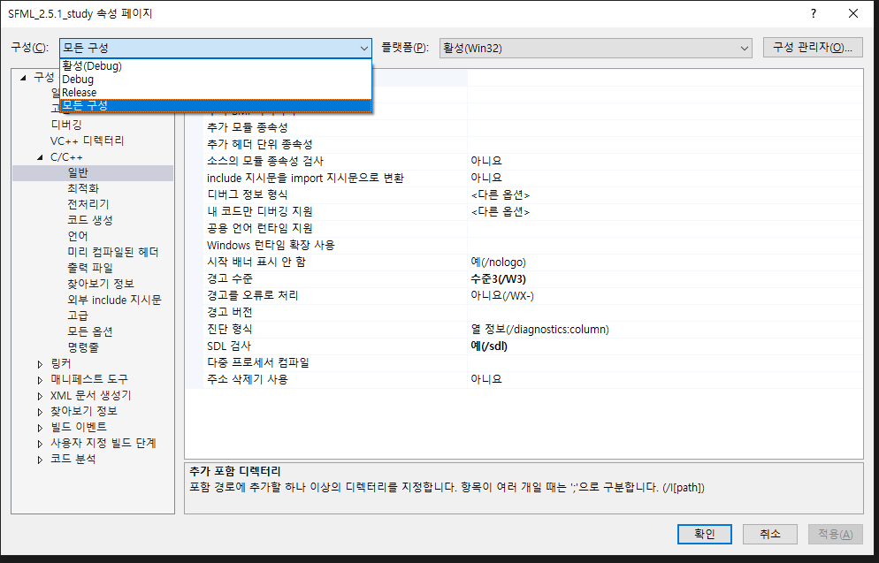Image resolution: width=879 pixels, height=563 pixels.
Task: Click the 예(/sdl) value
Action: point(489,346)
